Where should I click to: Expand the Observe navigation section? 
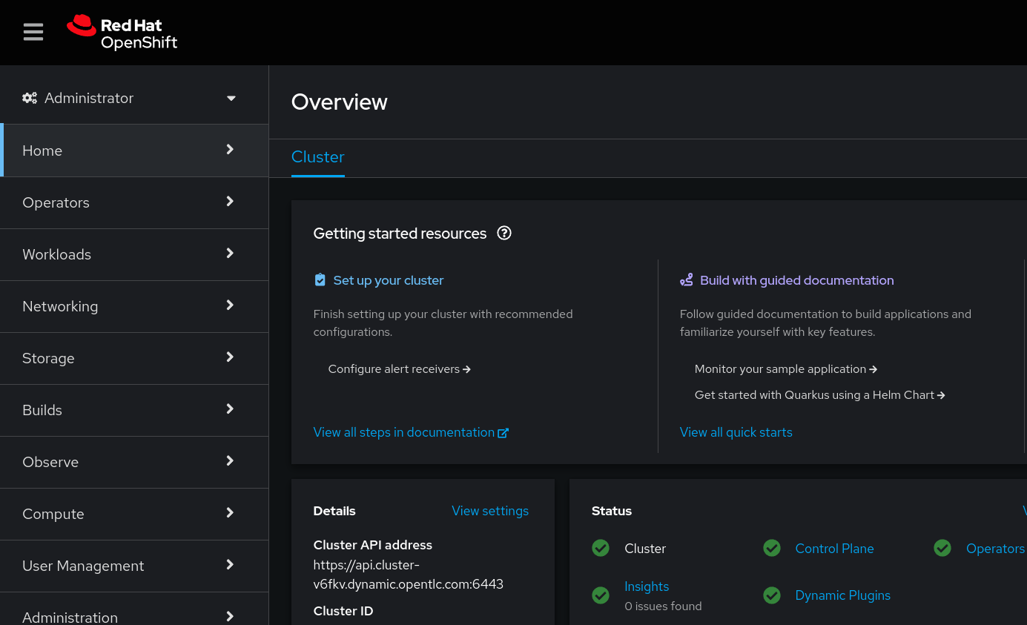133,462
